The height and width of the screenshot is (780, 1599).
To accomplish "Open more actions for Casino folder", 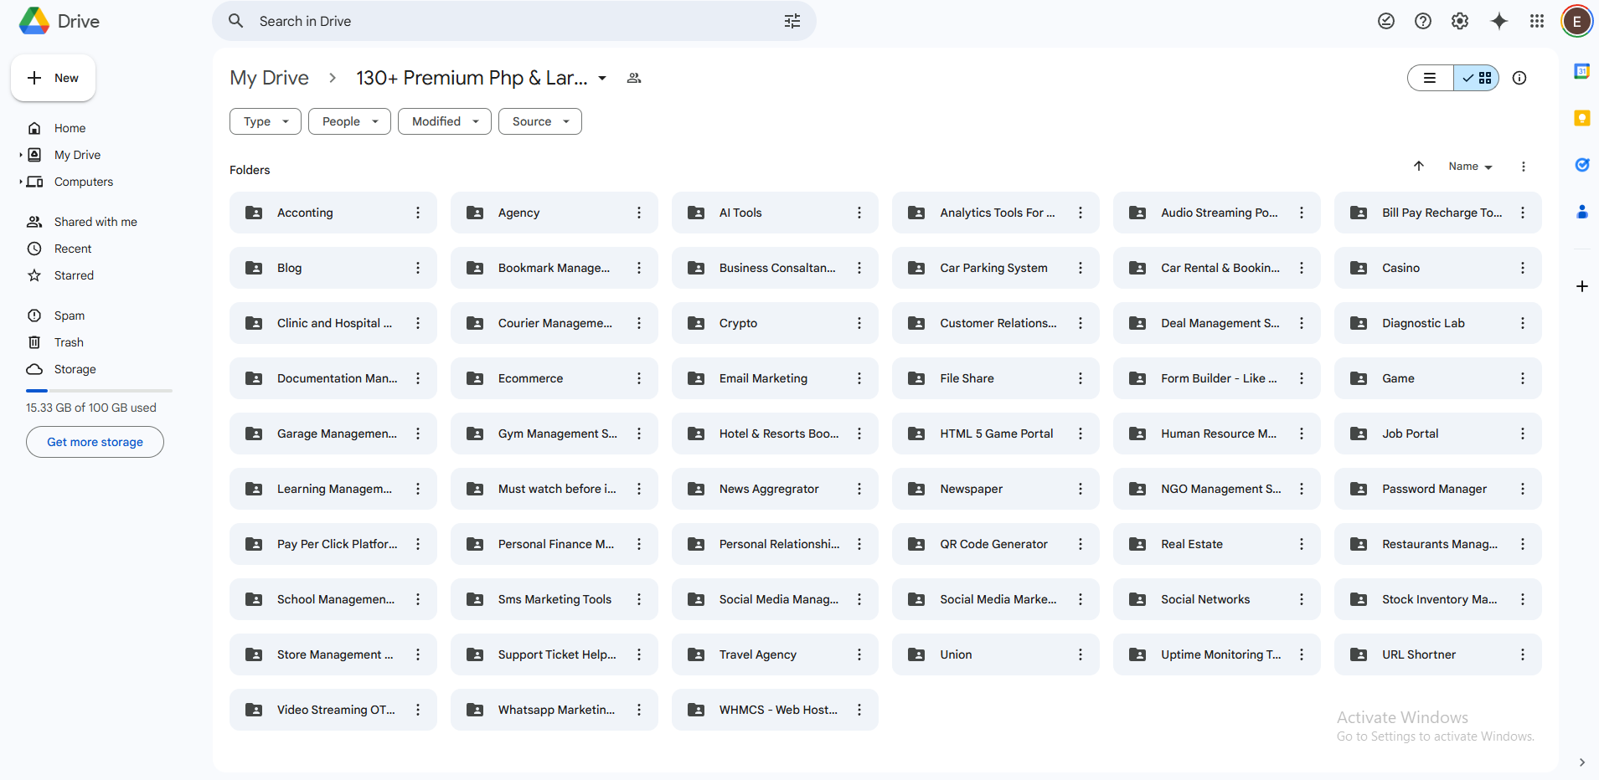I will coord(1523,268).
